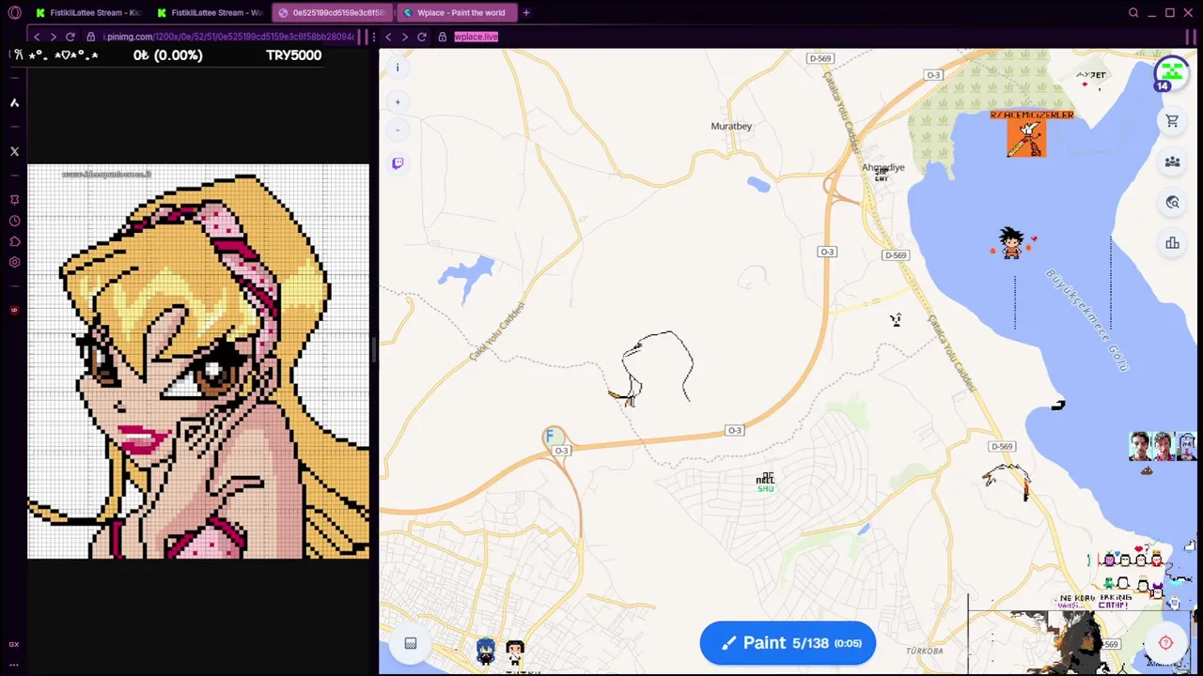Go back in the Wplace pane
The width and height of the screenshot is (1203, 676).
[x=388, y=37]
